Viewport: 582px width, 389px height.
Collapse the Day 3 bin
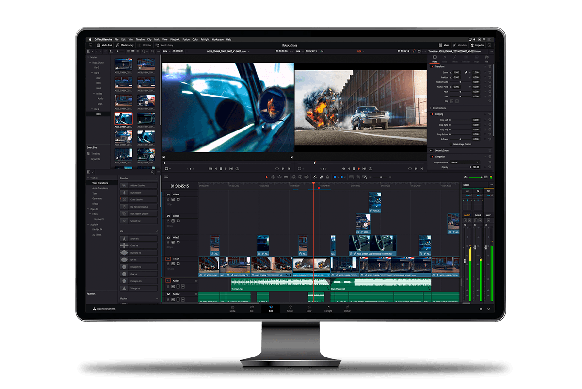point(91,73)
